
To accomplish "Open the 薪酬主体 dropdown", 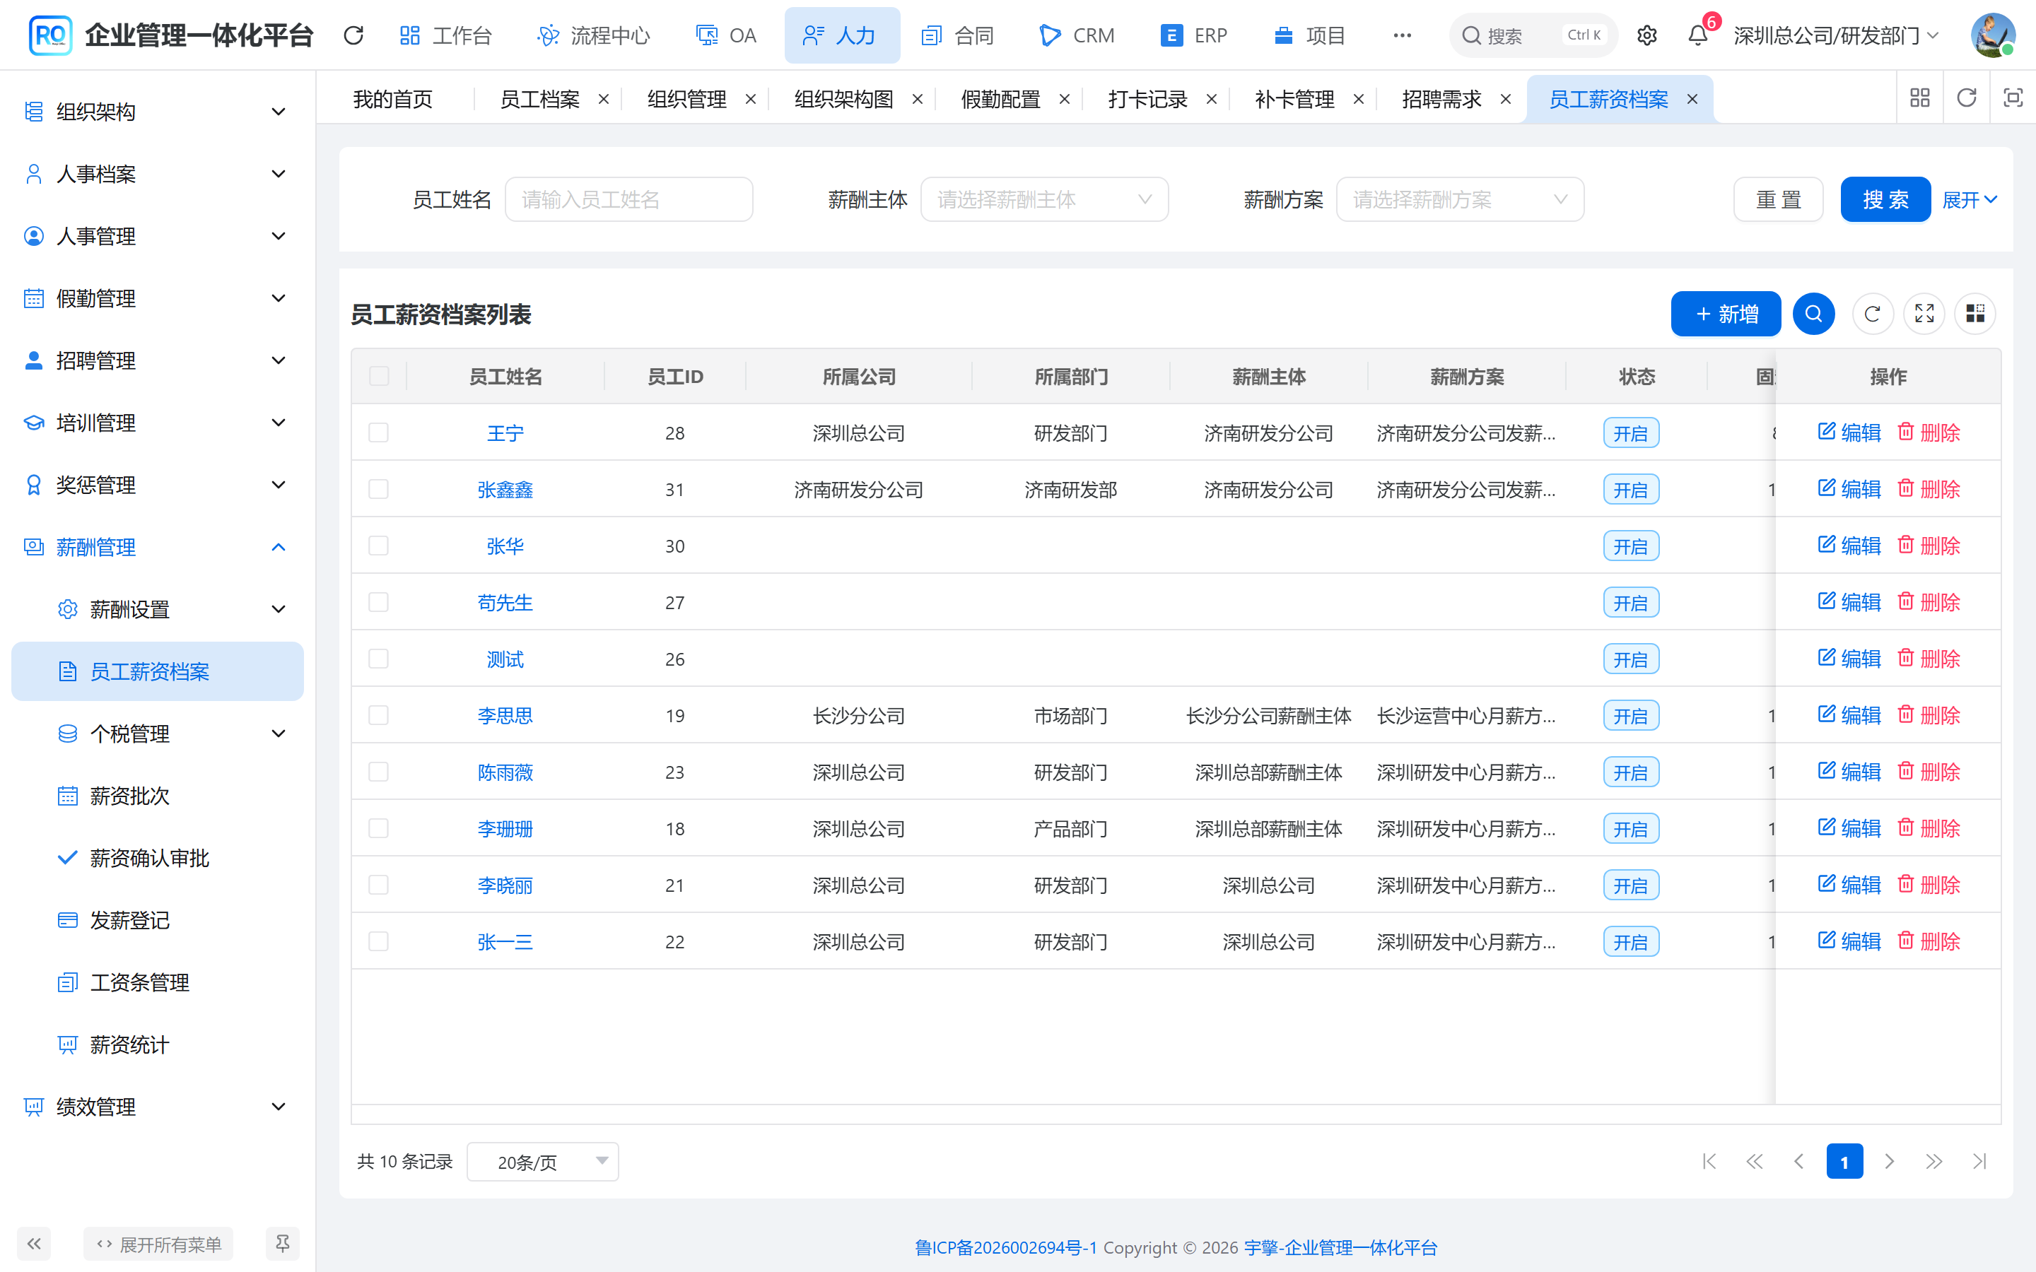I will [1044, 199].
